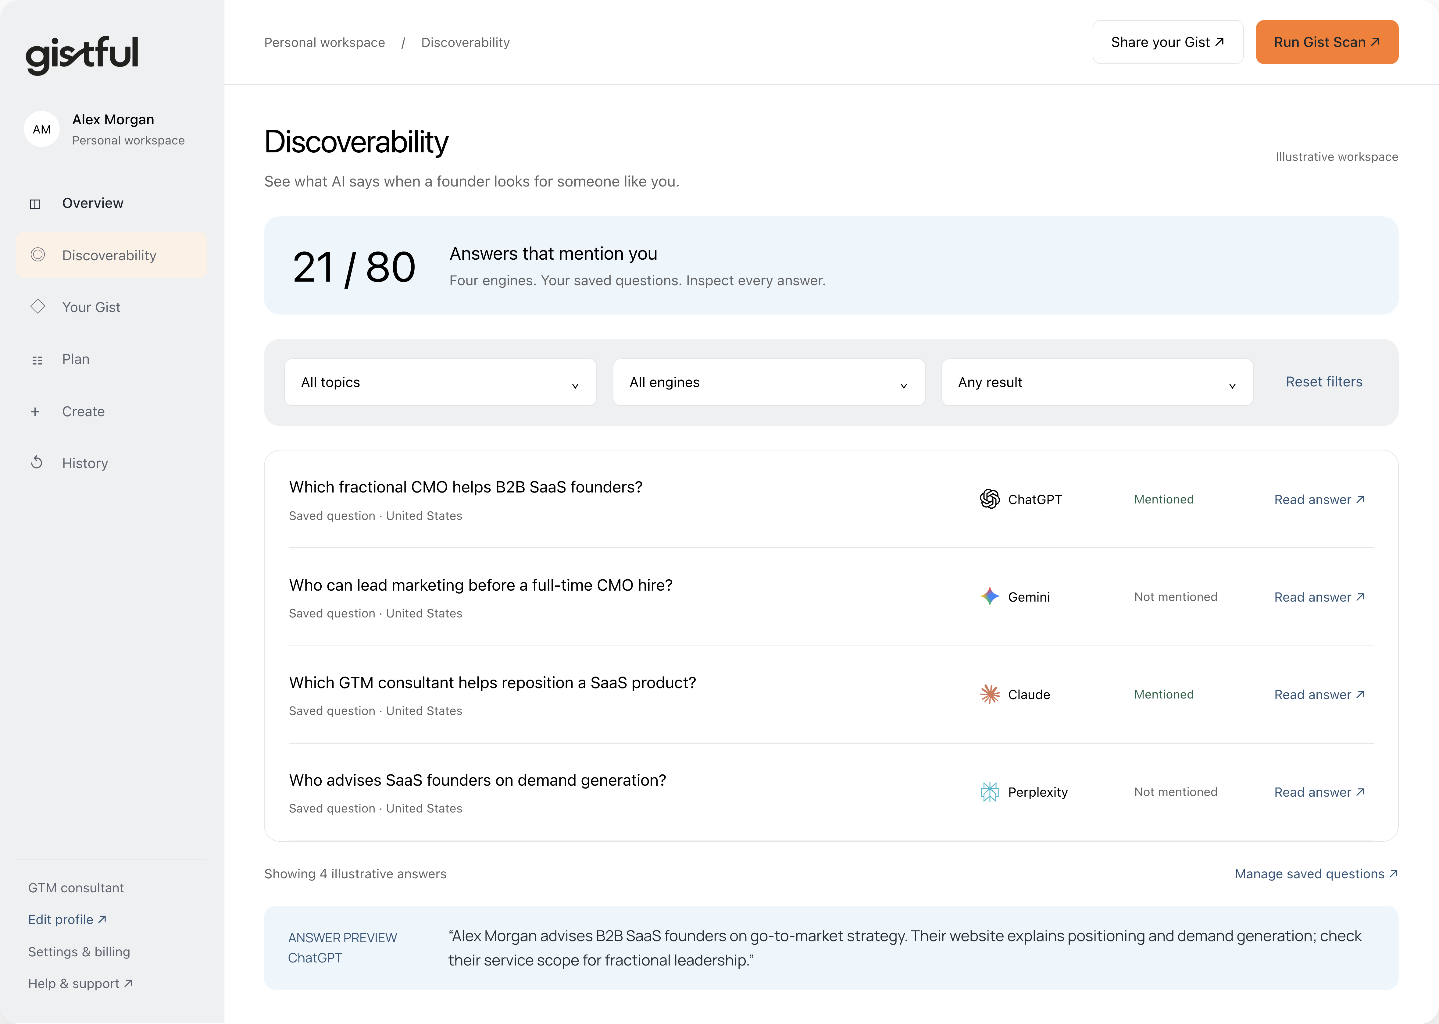Run a Gist Scan
The image size is (1439, 1024).
pyautogui.click(x=1327, y=42)
